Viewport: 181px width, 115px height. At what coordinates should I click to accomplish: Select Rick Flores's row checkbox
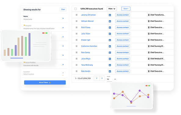coord(76,28)
